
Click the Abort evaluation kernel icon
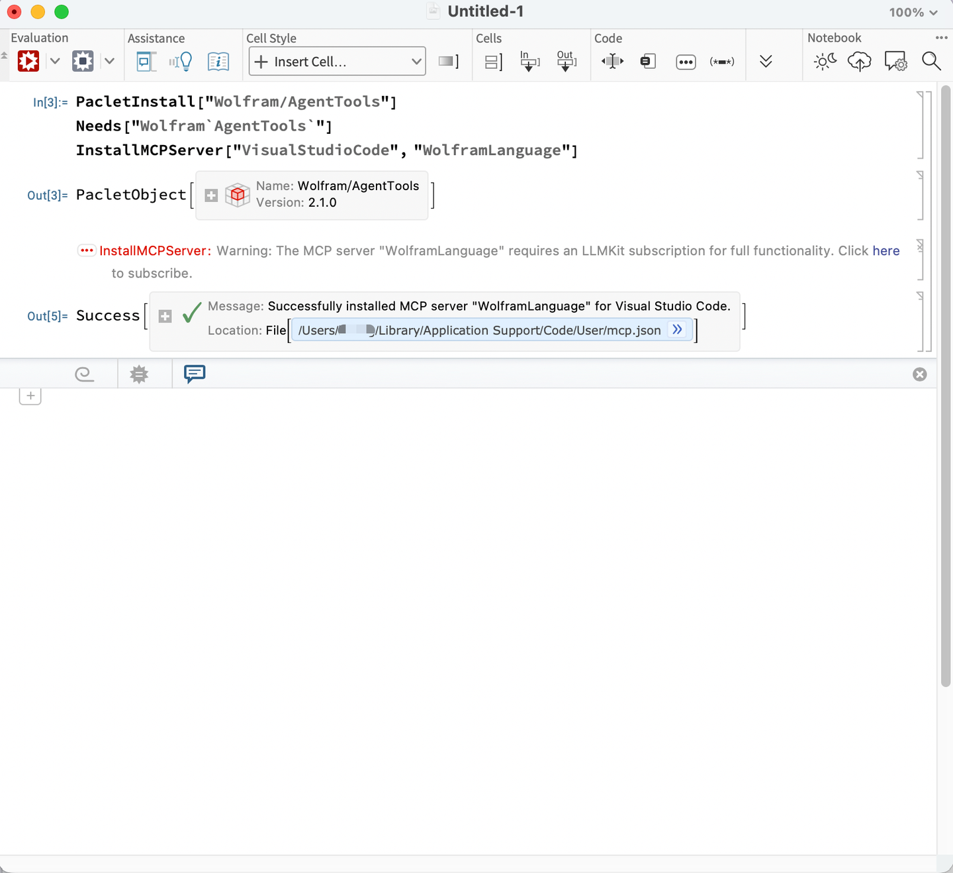click(x=83, y=62)
